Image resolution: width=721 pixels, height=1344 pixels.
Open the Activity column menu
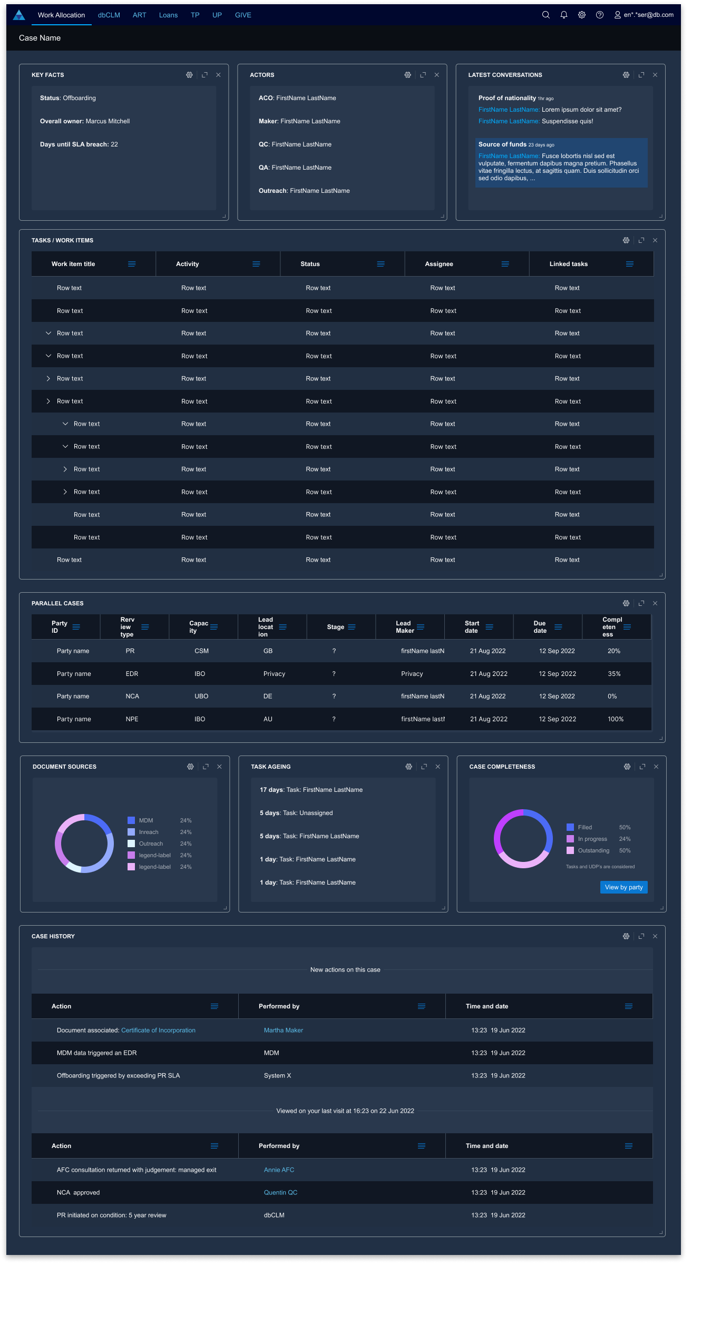click(x=256, y=264)
